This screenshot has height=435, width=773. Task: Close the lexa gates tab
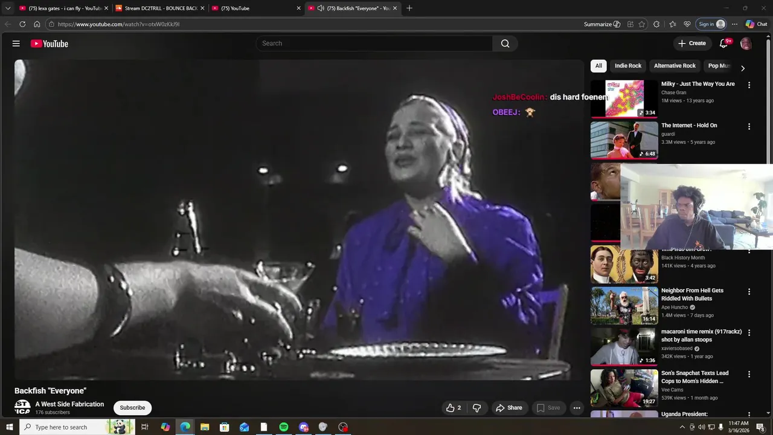point(106,8)
